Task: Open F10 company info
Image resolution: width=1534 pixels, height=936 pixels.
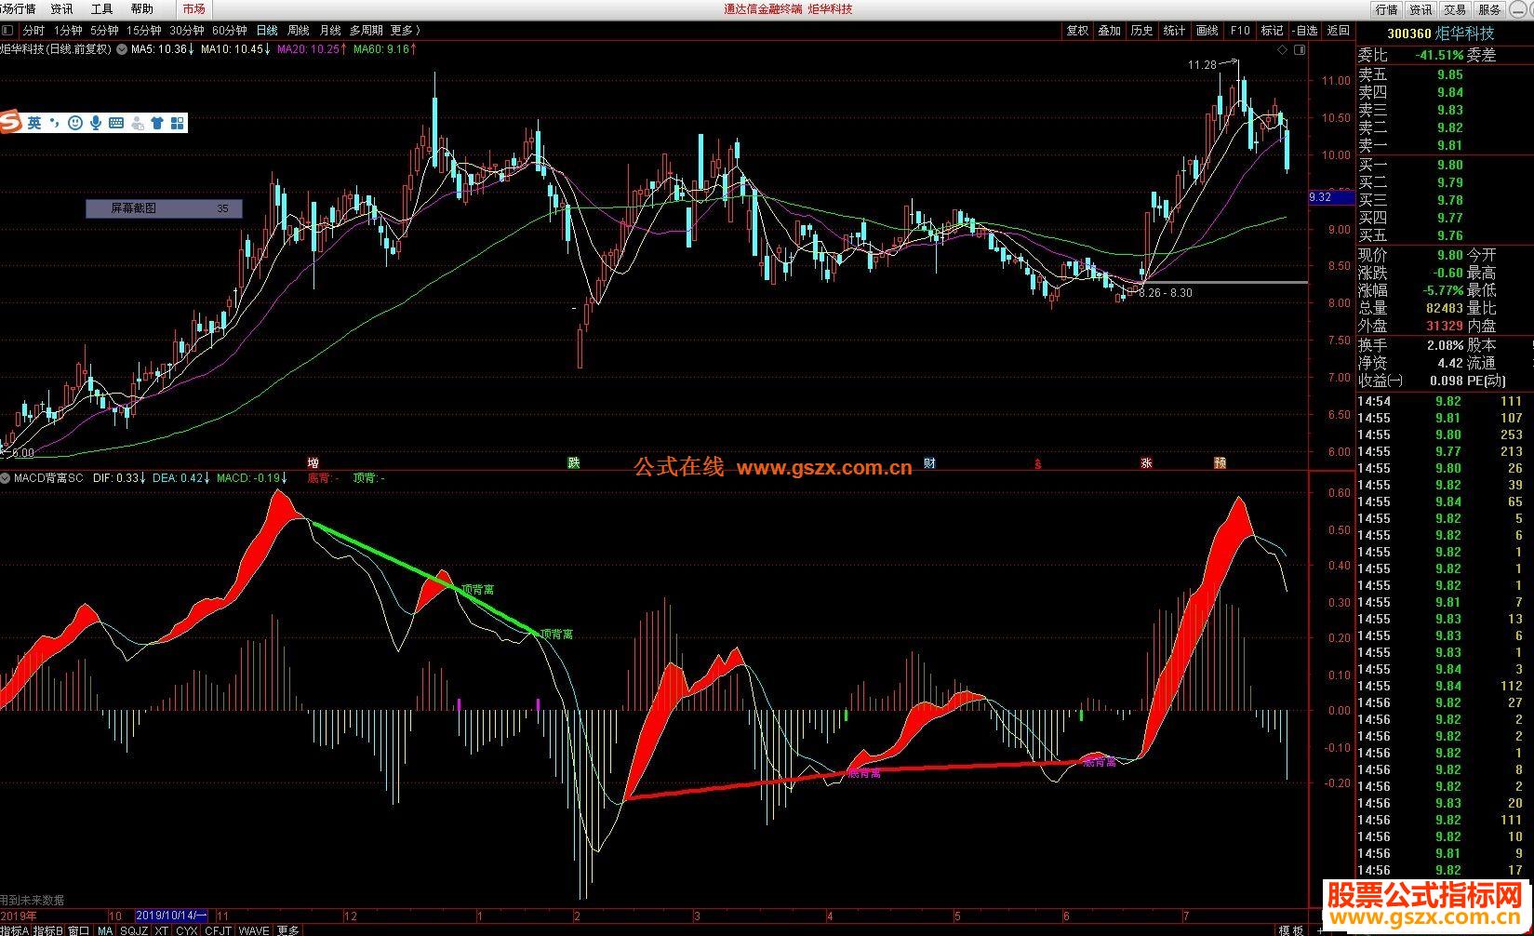Action: 1240,31
